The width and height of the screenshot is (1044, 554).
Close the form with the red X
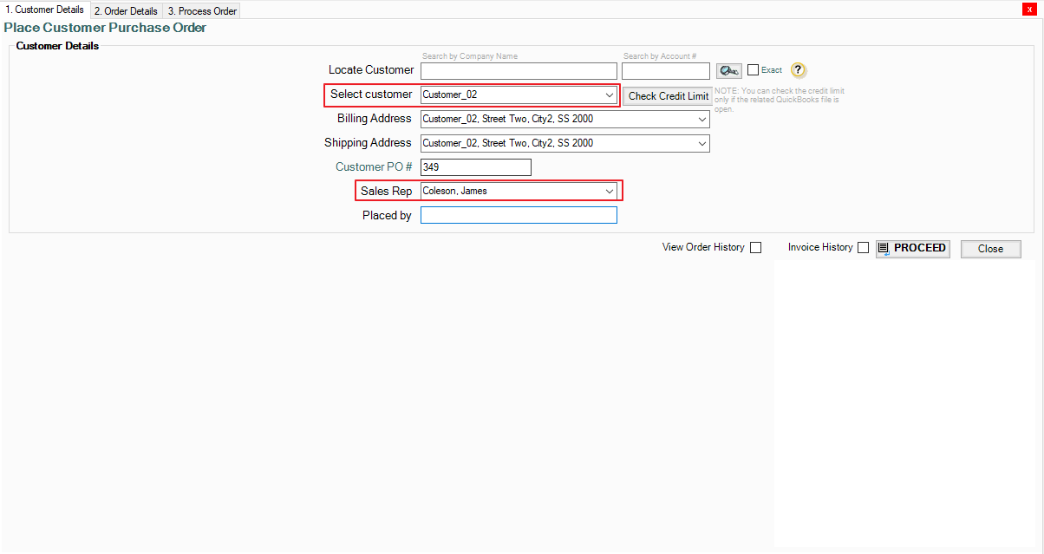pyautogui.click(x=1029, y=9)
